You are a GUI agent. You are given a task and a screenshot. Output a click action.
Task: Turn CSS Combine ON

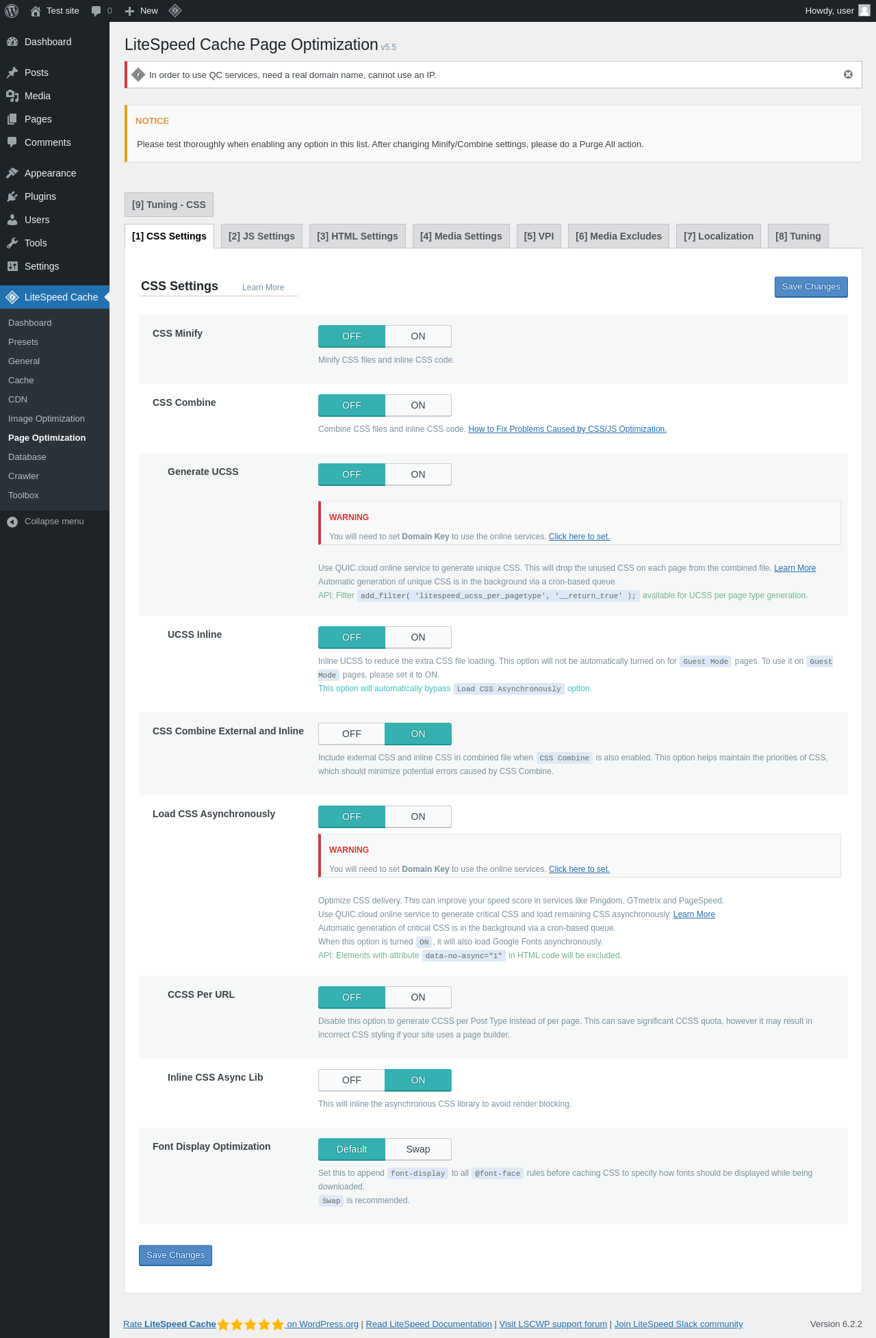click(x=418, y=405)
